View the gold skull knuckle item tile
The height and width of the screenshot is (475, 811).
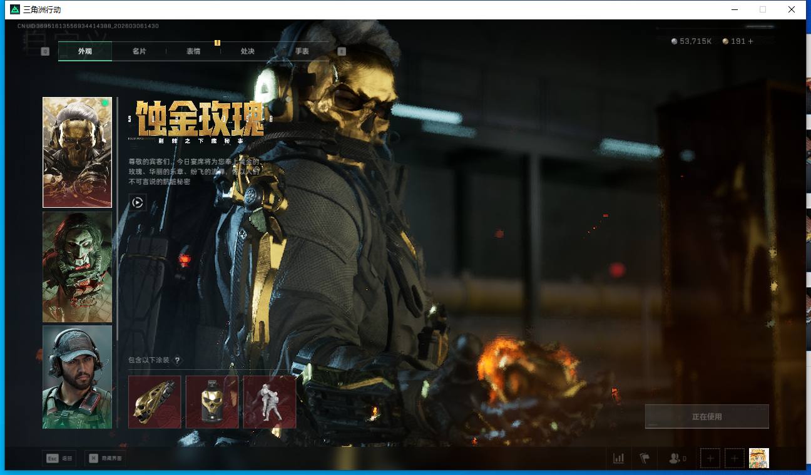coord(155,402)
